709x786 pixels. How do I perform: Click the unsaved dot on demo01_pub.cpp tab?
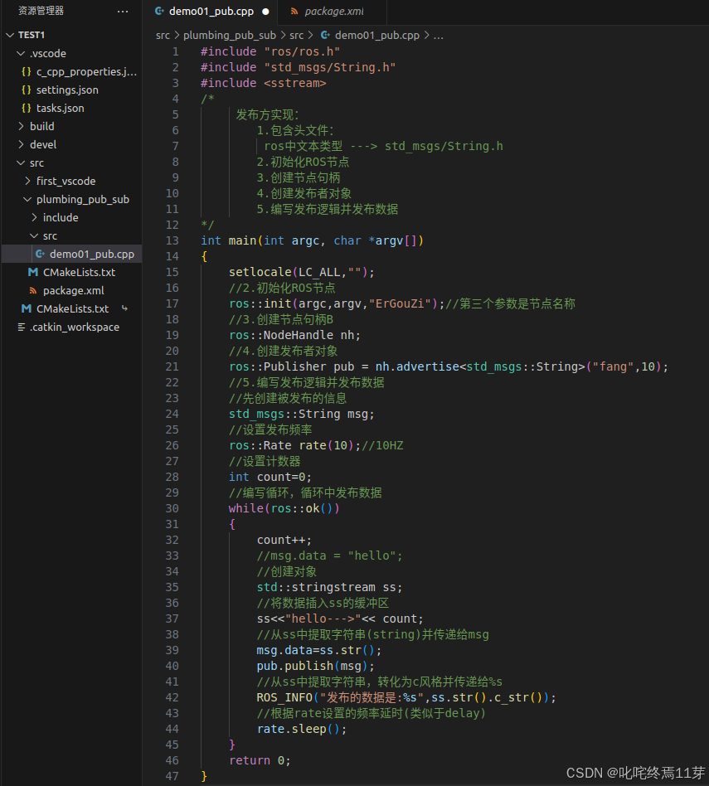(x=265, y=12)
